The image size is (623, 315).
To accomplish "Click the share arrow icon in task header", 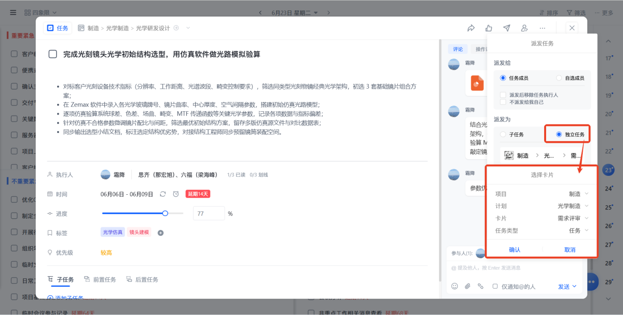I will tap(471, 28).
